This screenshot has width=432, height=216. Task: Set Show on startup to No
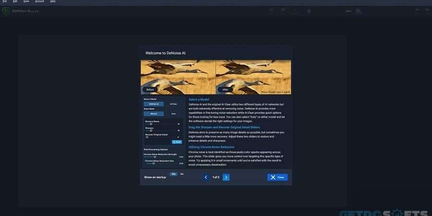click(x=182, y=174)
